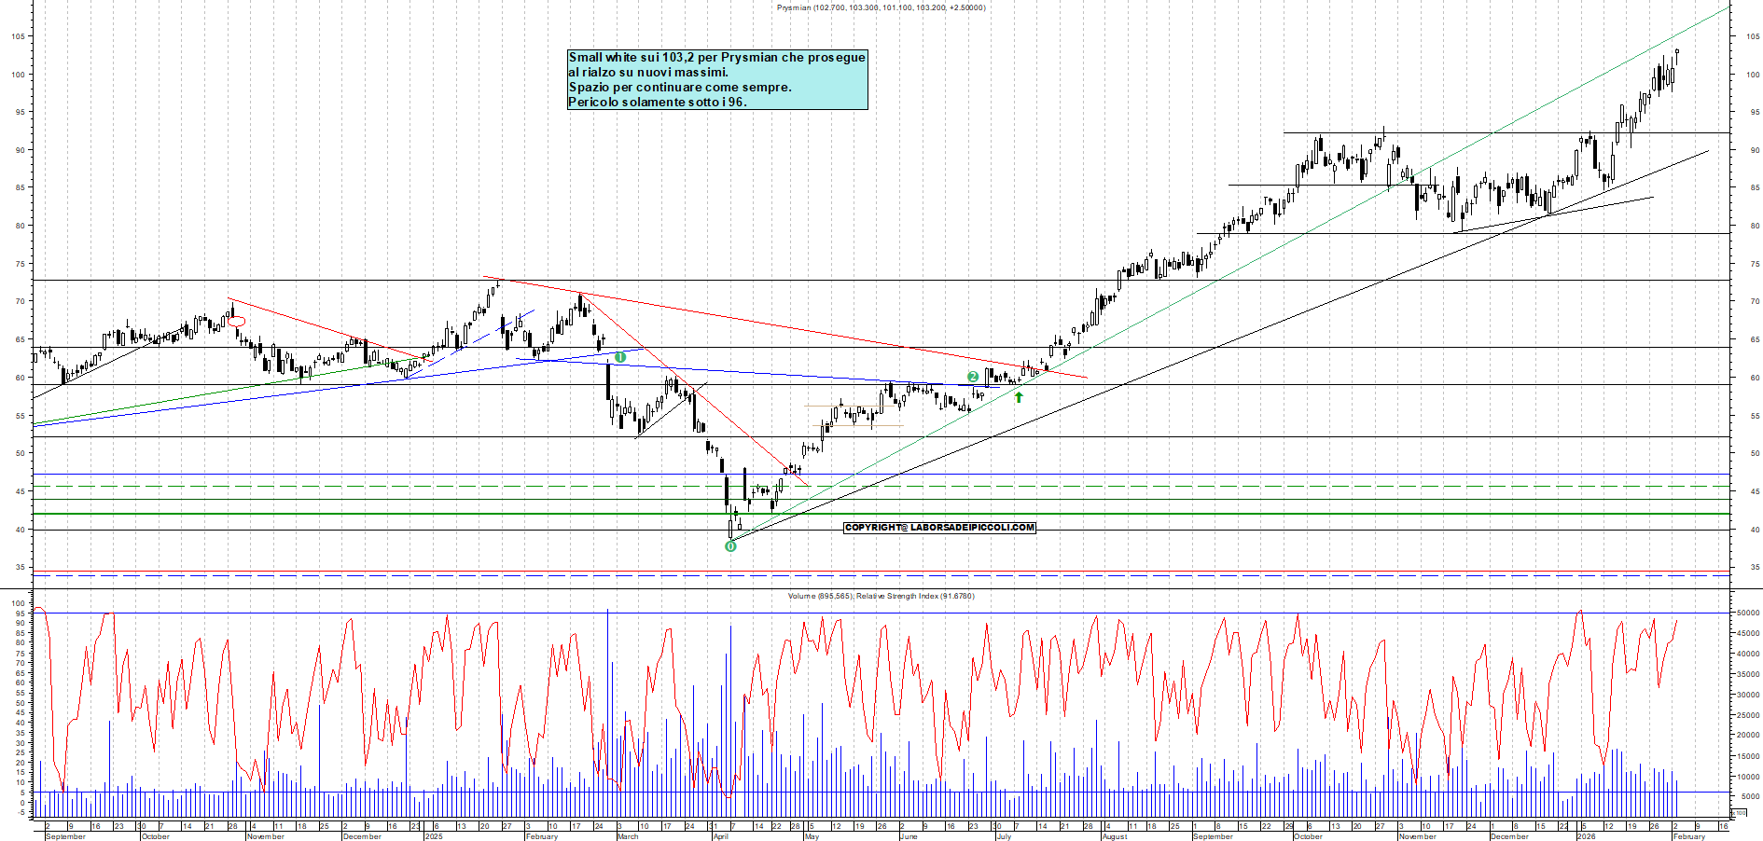Click the April label on the time axis
The width and height of the screenshot is (1763, 841).
click(x=720, y=836)
